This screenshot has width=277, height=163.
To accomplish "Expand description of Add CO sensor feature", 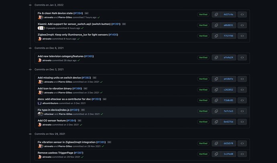I will coord(79,120).
